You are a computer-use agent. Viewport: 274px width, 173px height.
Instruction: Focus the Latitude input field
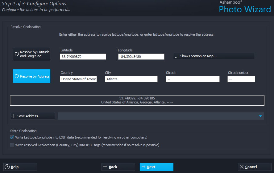tap(83, 57)
